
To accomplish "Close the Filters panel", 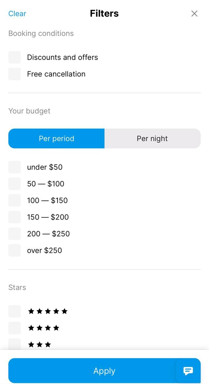I will pyautogui.click(x=194, y=13).
